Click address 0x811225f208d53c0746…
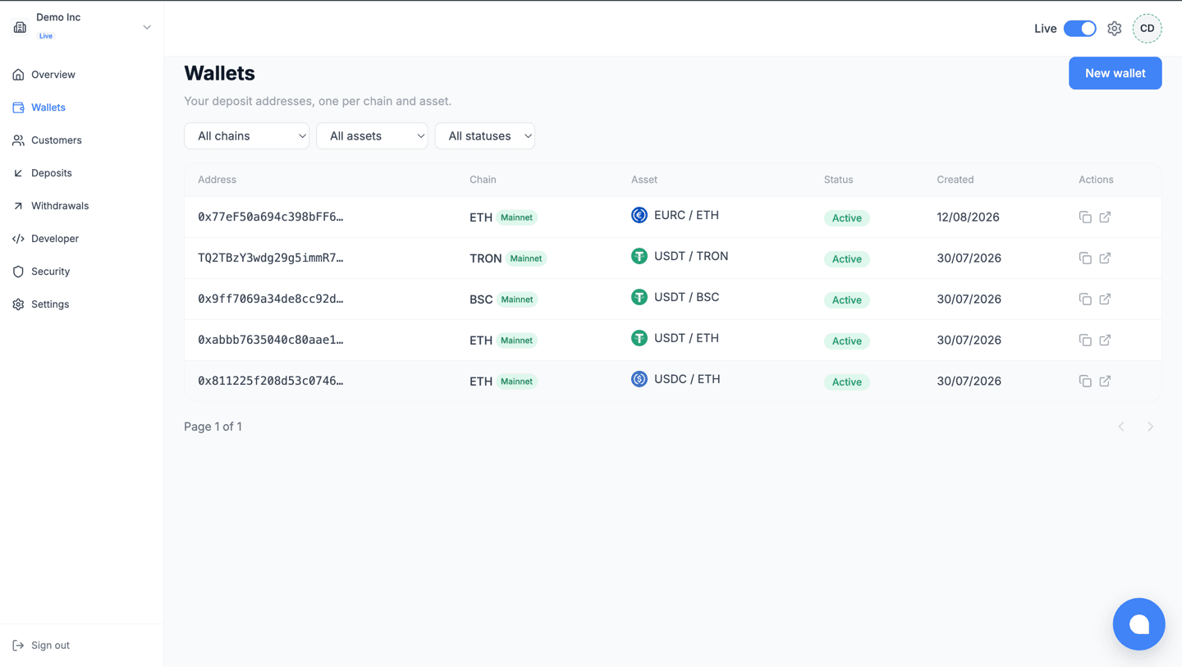1182x667 pixels. pyautogui.click(x=271, y=381)
